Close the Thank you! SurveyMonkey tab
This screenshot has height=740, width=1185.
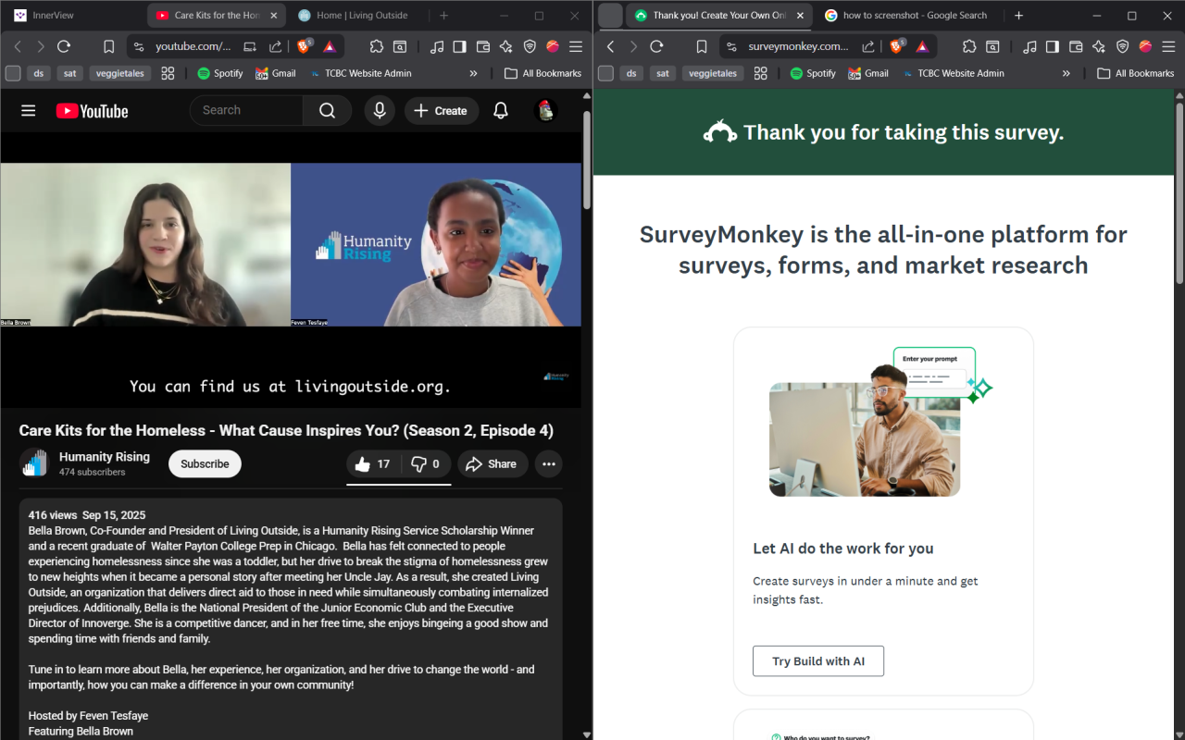click(x=800, y=16)
